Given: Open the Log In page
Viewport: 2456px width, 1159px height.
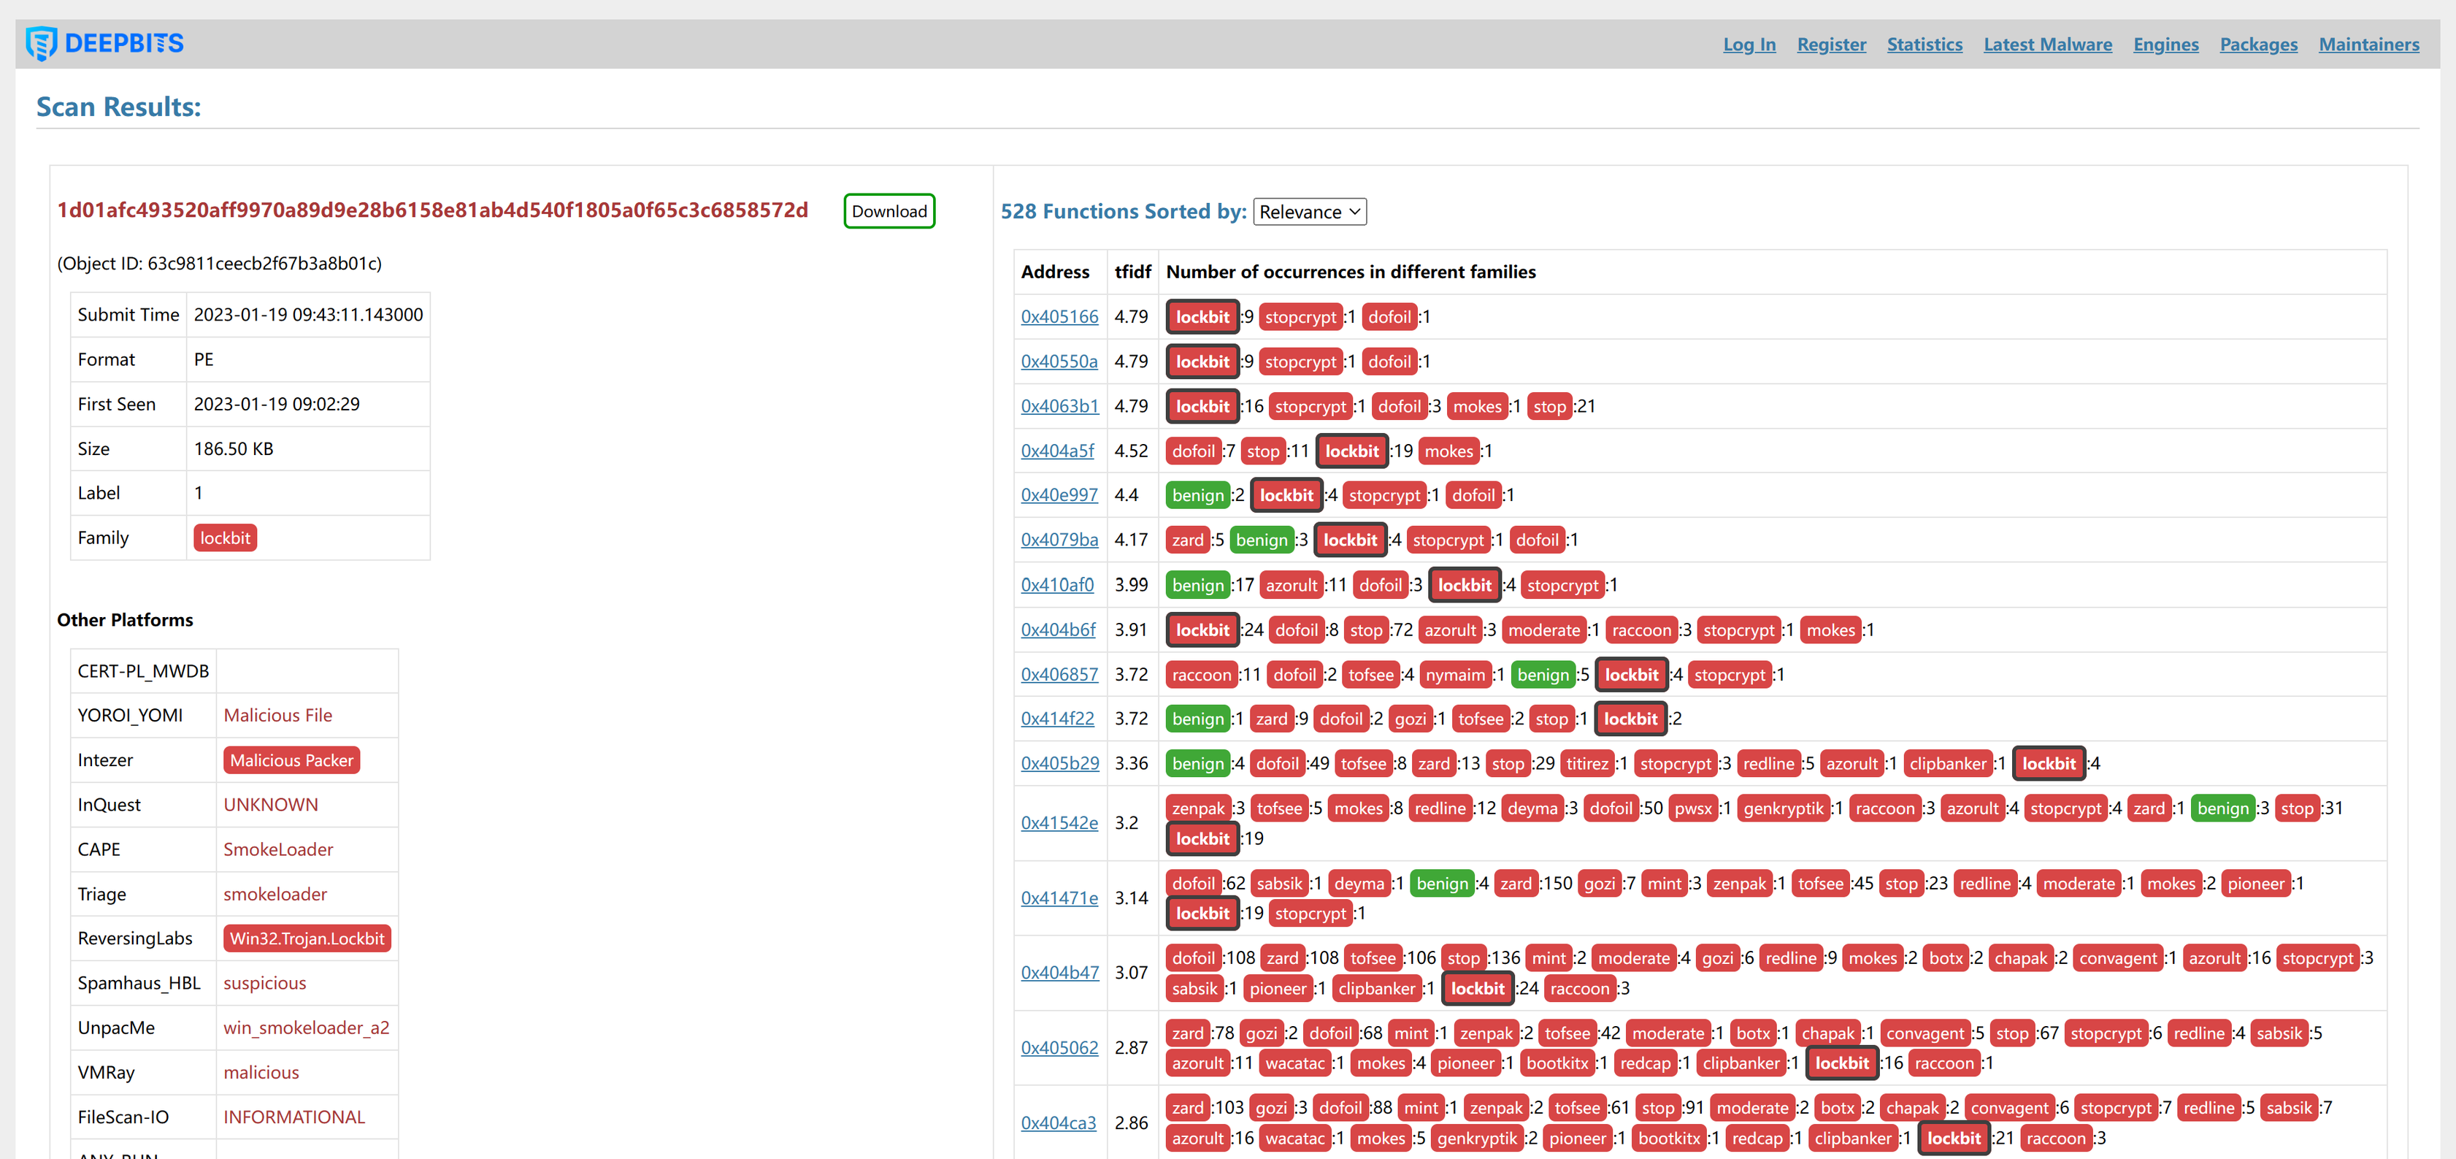Looking at the screenshot, I should tap(1749, 44).
